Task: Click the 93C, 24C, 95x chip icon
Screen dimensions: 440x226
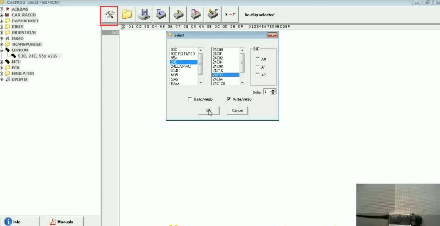Action: 14,56
